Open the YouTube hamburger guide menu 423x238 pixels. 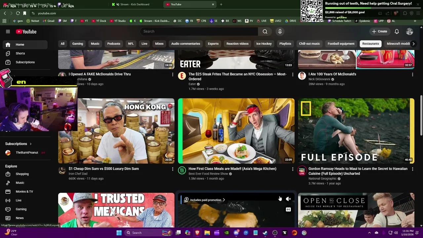click(x=8, y=31)
